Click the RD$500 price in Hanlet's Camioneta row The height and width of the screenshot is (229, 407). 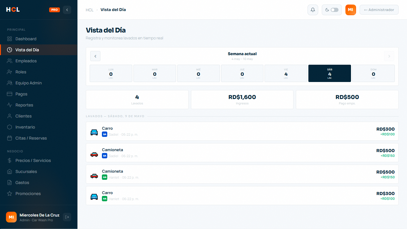click(385, 172)
